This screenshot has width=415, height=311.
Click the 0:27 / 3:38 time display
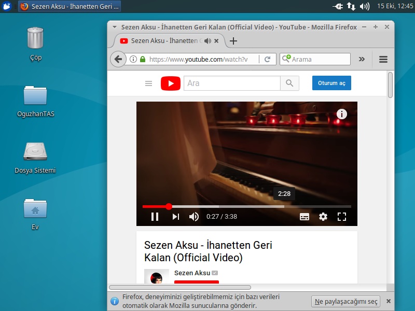222,217
